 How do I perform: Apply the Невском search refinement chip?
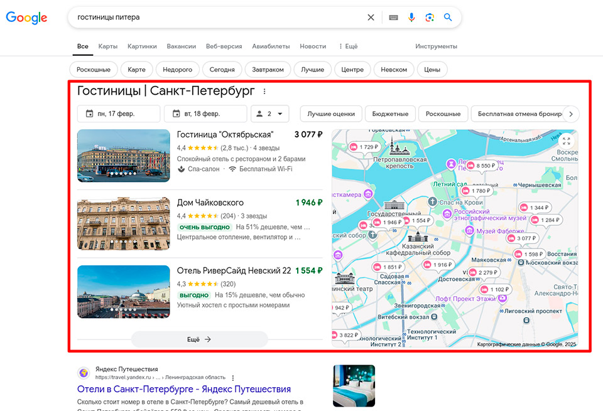394,70
